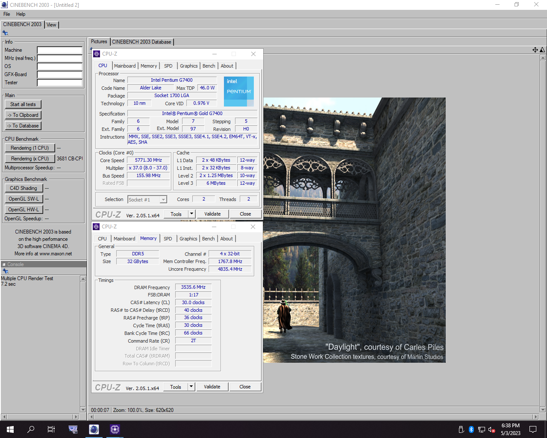This screenshot has width=547, height=438.
Task: Open Graphics tab in upper CPU-Z window
Action: click(x=188, y=66)
